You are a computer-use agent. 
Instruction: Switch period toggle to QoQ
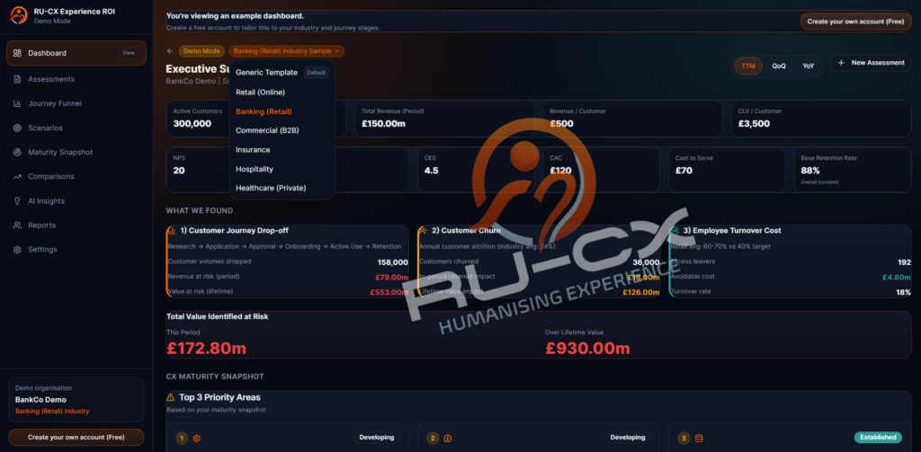point(778,66)
